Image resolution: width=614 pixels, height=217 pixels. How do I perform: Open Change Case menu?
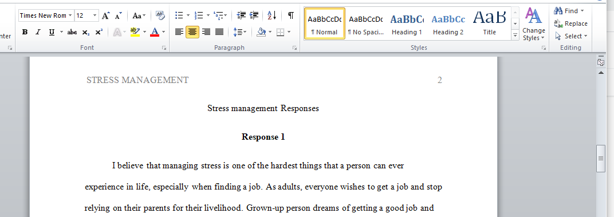pos(139,15)
